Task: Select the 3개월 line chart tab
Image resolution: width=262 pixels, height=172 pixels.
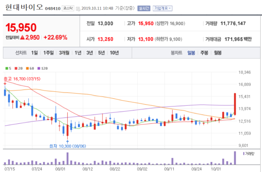Action: pyautogui.click(x=64, y=53)
